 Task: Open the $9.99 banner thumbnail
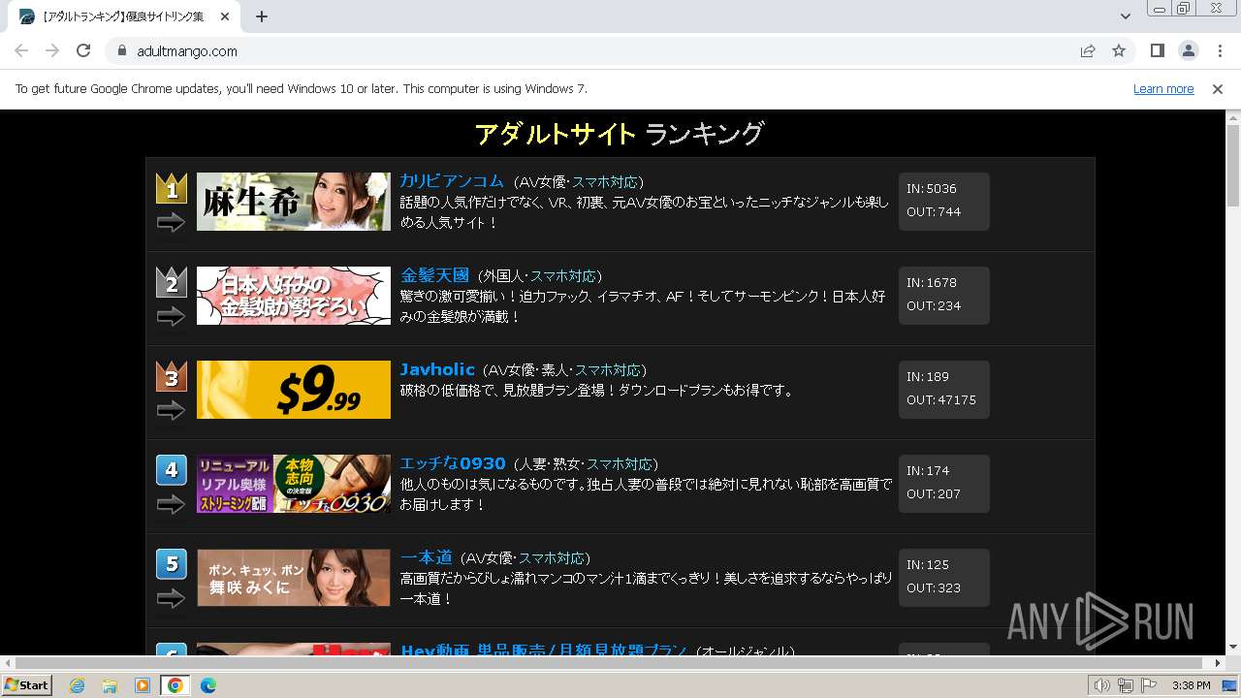[294, 390]
